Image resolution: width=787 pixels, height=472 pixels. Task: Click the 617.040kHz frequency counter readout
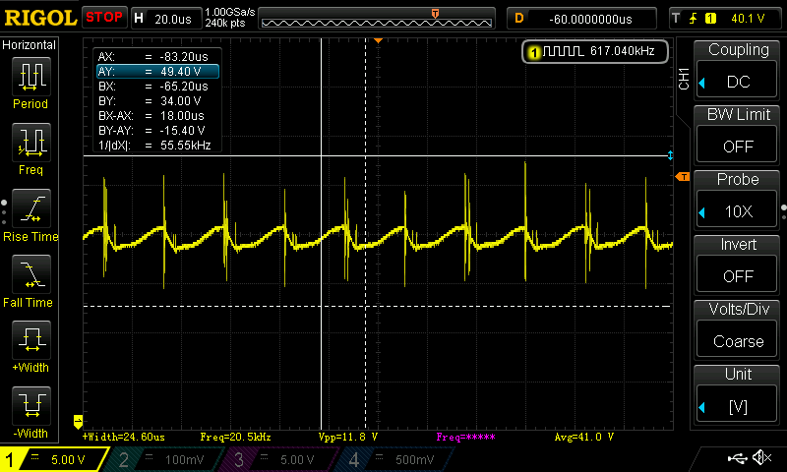[x=595, y=51]
